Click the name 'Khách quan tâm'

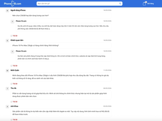pyautogui.click(x=17, y=40)
